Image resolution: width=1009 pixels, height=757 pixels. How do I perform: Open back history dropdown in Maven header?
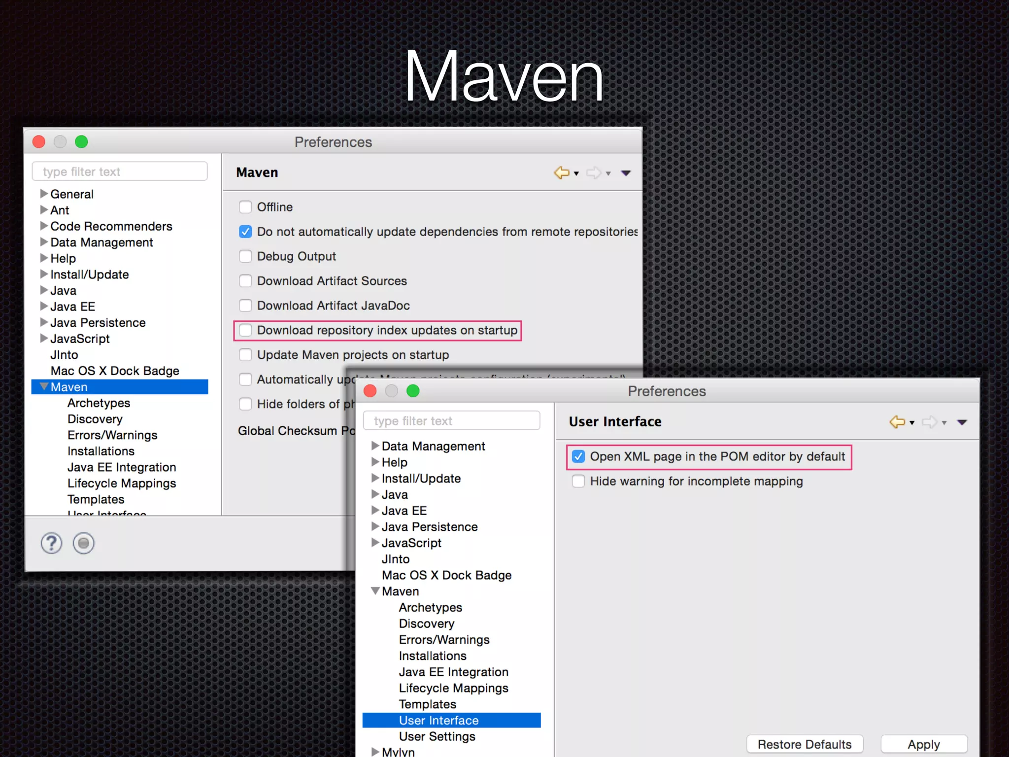click(x=576, y=173)
